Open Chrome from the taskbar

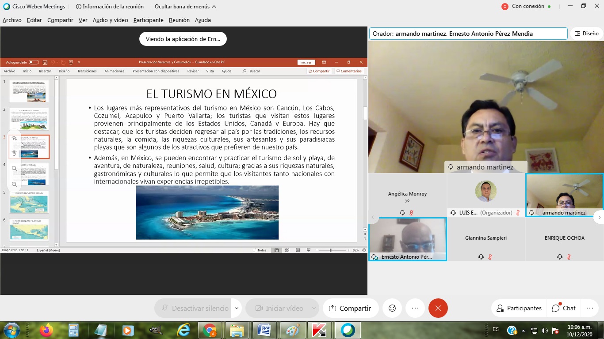tap(210, 330)
